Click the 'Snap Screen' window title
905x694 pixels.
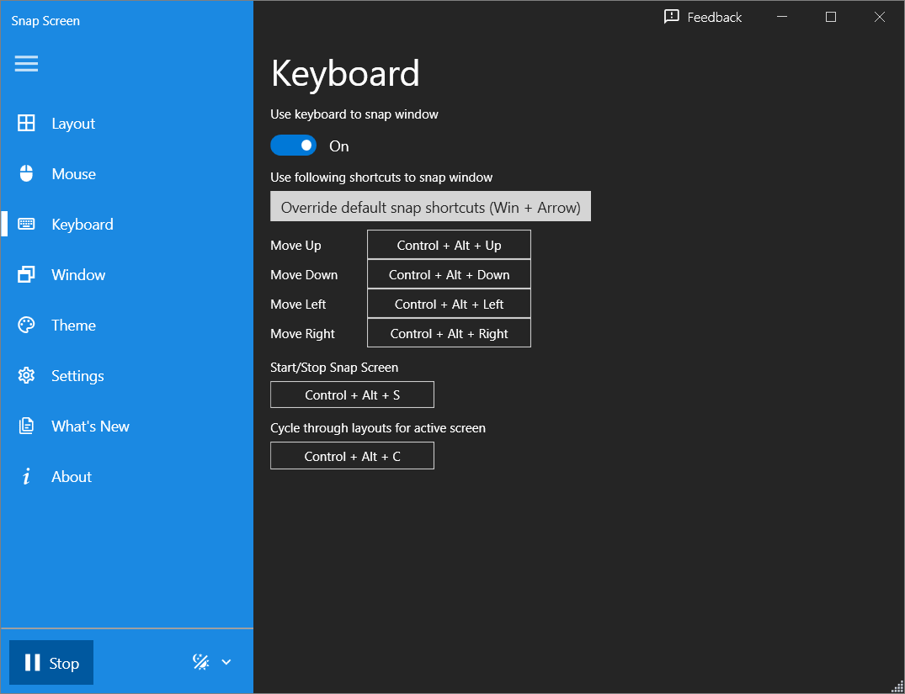[45, 21]
